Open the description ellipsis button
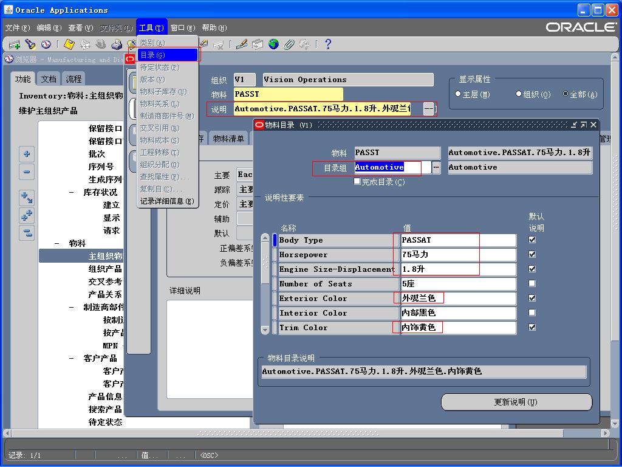Screen dimensions: 622x467 click(x=428, y=108)
